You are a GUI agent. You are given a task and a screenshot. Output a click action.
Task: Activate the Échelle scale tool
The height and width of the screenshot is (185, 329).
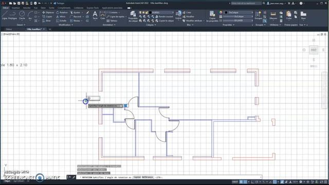point(61,21)
